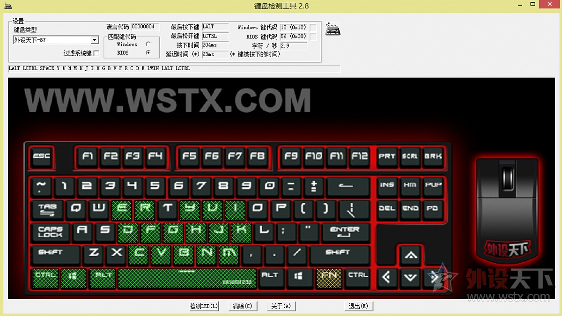Click the Windows 键代码 field showing 18 (0x12)
The height and width of the screenshot is (316, 562).
pyautogui.click(x=294, y=28)
